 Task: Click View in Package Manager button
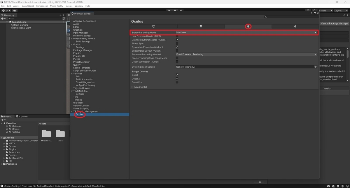tap(334, 23)
